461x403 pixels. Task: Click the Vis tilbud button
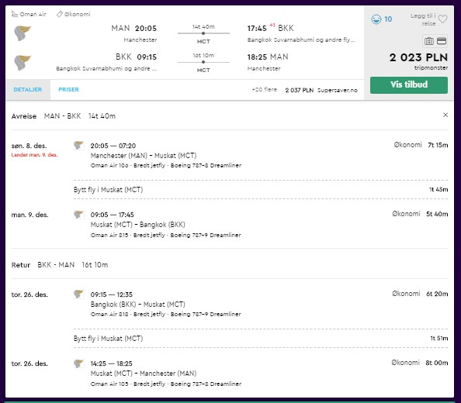(x=409, y=85)
